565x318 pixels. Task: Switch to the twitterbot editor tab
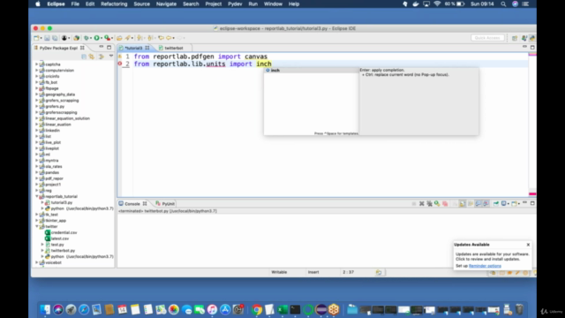pos(174,48)
